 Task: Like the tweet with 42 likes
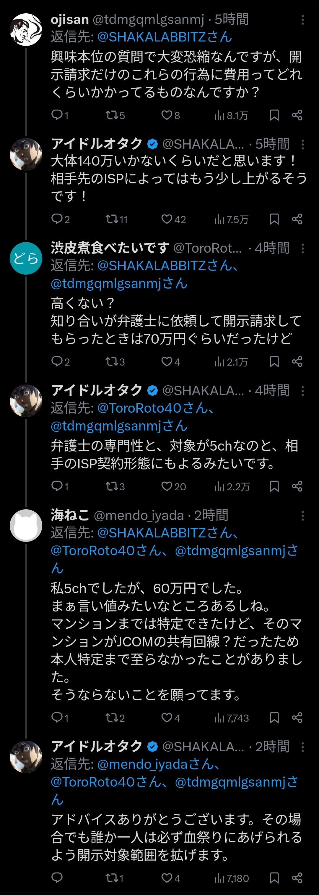coord(167,219)
